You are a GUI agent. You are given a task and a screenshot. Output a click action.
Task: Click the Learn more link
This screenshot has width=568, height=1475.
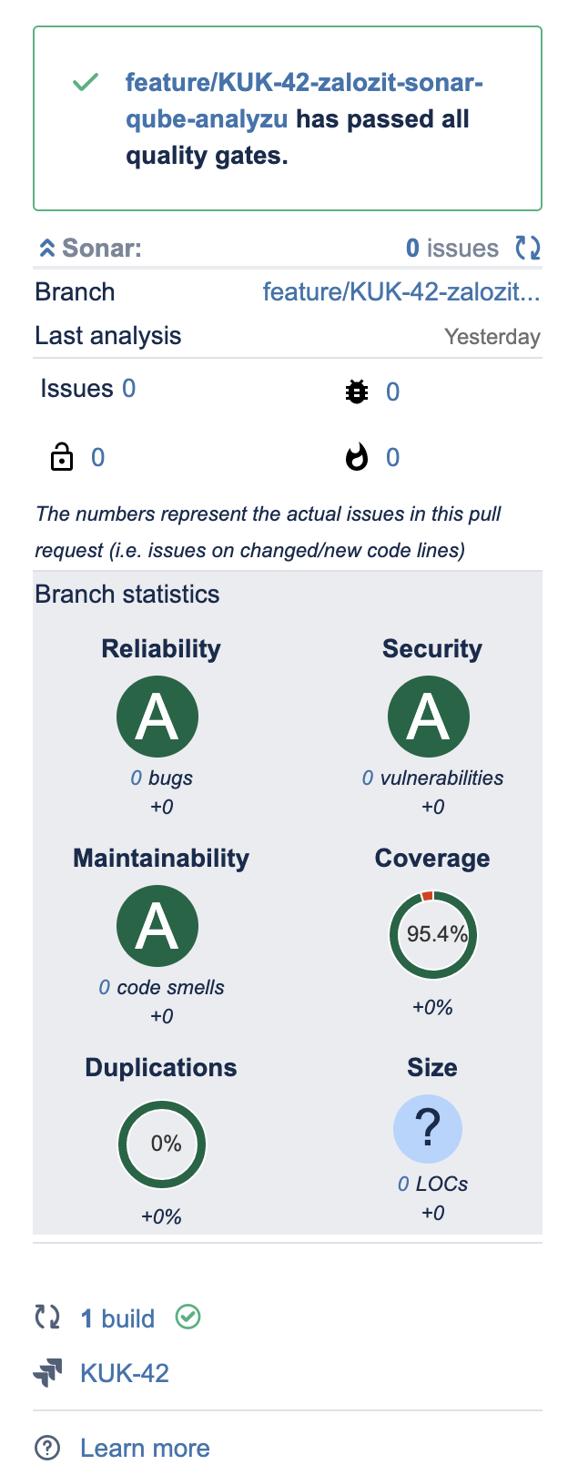coord(145,1448)
